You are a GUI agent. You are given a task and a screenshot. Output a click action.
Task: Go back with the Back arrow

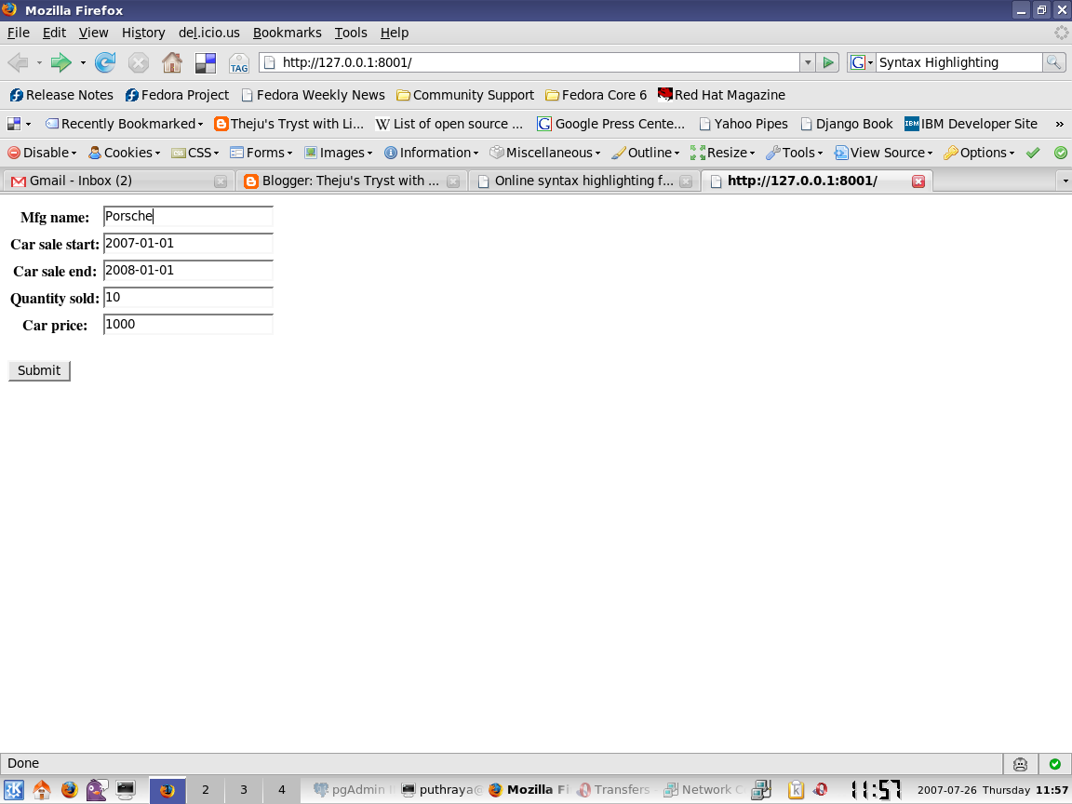click(x=18, y=63)
